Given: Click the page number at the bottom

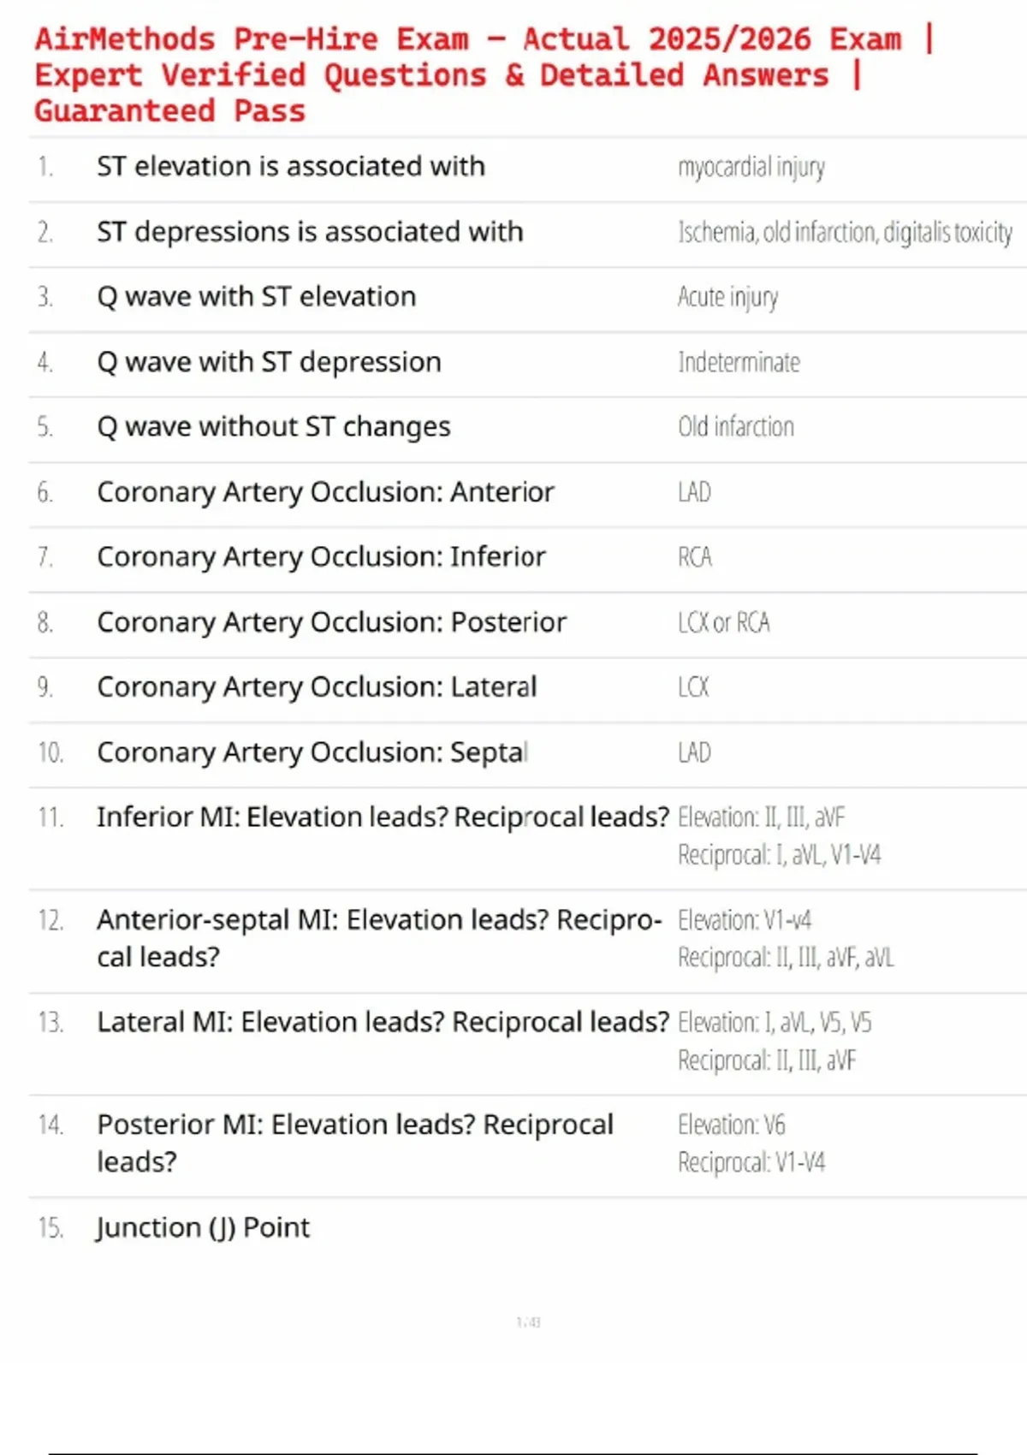Looking at the screenshot, I should (528, 1322).
